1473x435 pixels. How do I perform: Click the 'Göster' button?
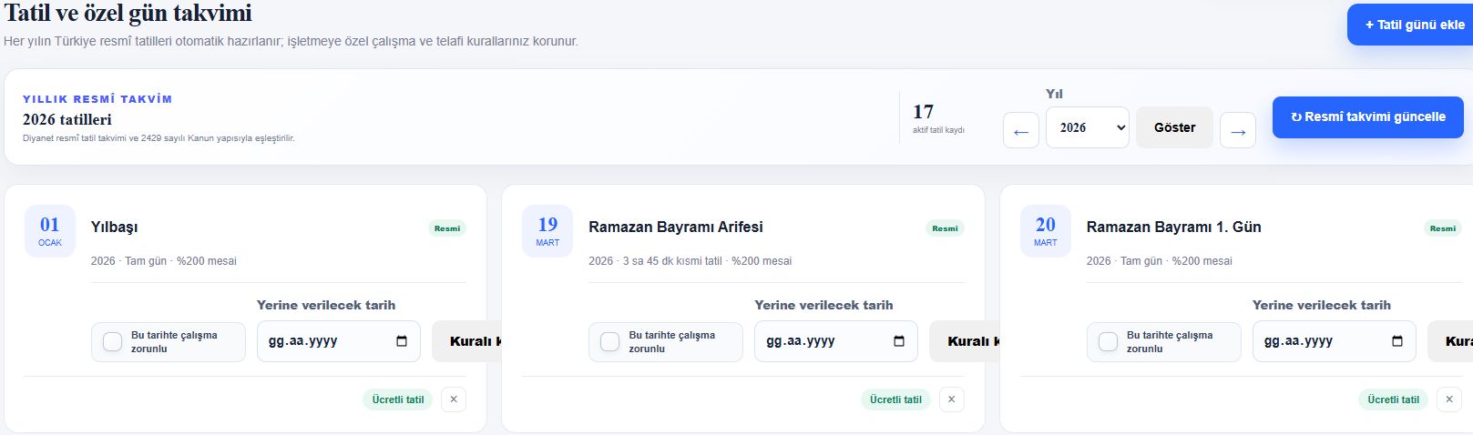pyautogui.click(x=1174, y=127)
